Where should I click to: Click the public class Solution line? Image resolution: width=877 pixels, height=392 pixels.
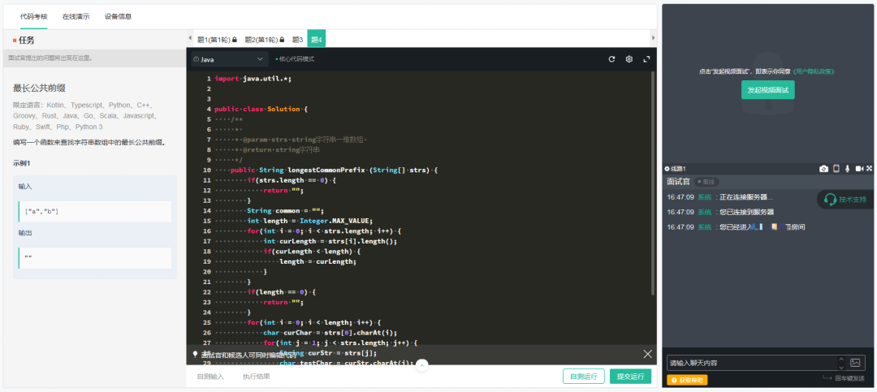pyautogui.click(x=261, y=109)
